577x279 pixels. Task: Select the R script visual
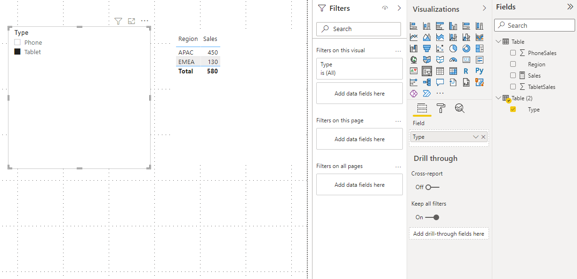click(466, 71)
